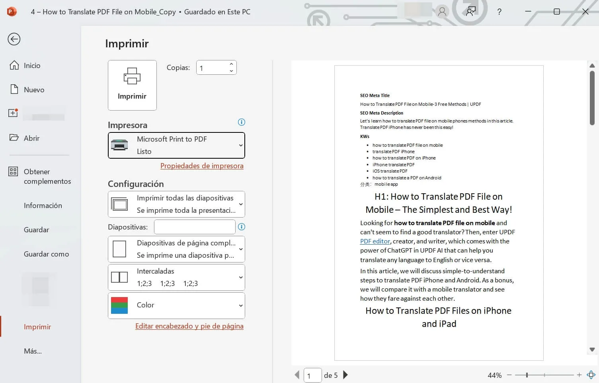Zoom out with the minus button
The height and width of the screenshot is (383, 599).
tap(509, 375)
